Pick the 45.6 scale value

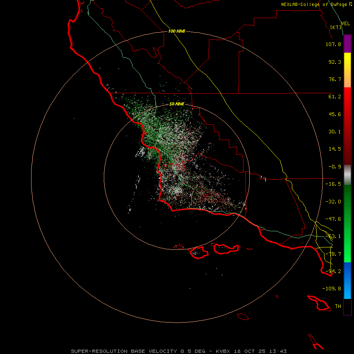tap(335, 114)
